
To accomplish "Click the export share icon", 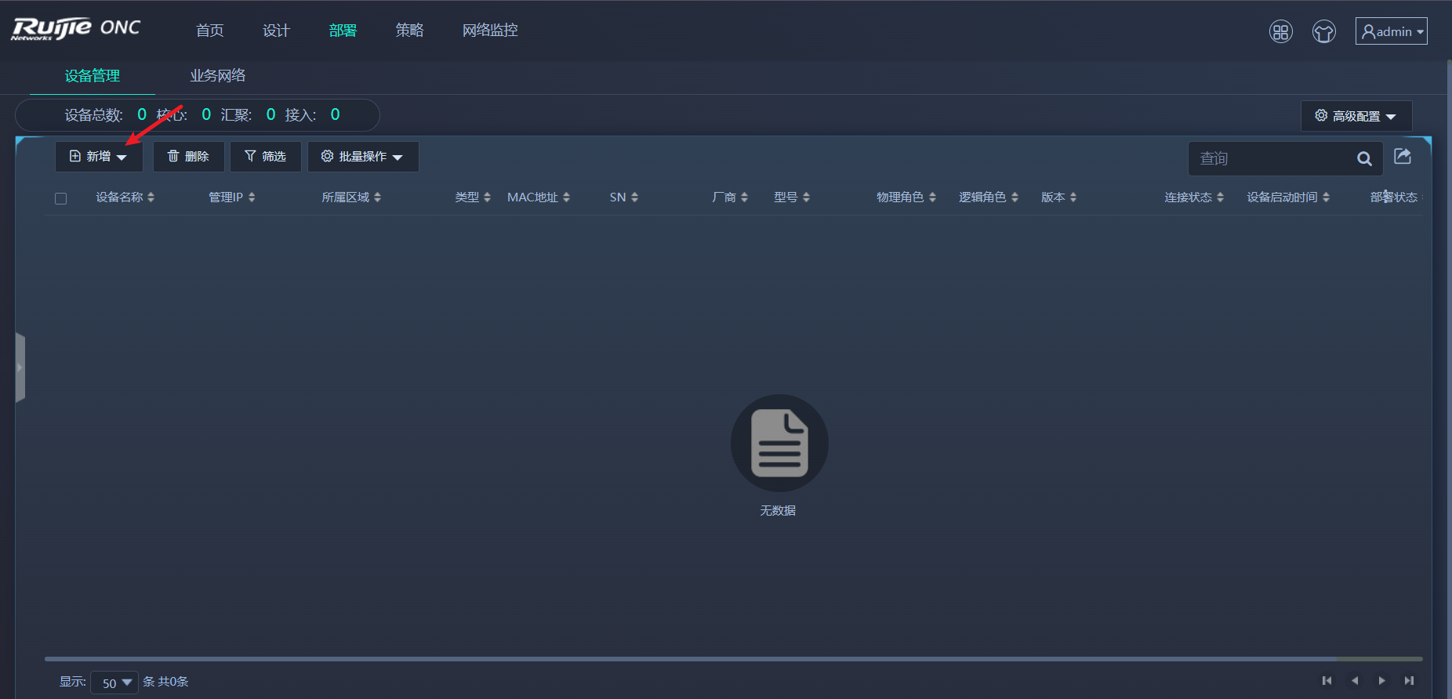I will 1403,156.
